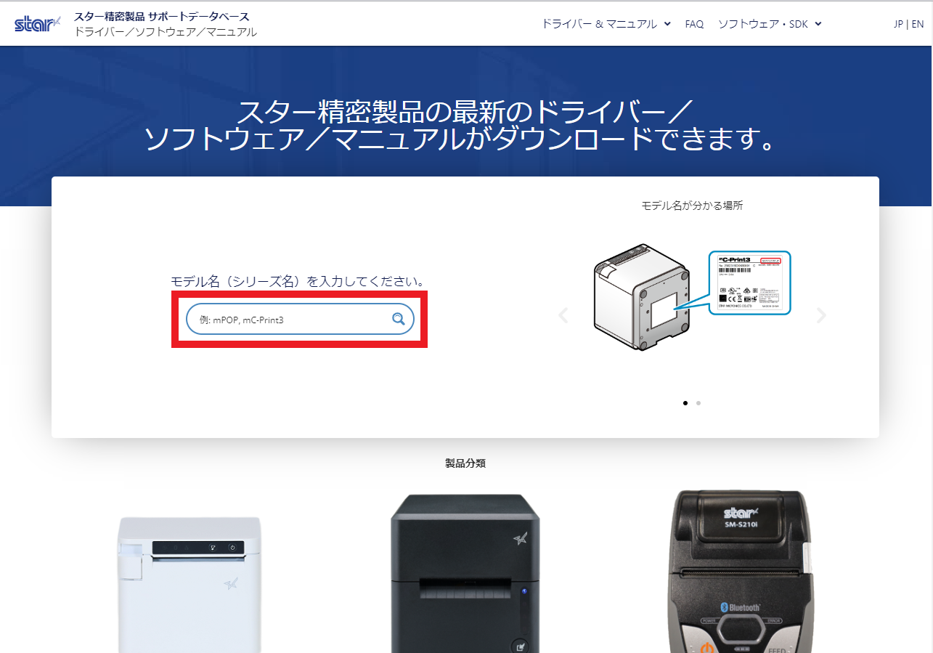The height and width of the screenshot is (653, 933).
Task: Click the mC-Print3 label callout image
Action: click(749, 283)
